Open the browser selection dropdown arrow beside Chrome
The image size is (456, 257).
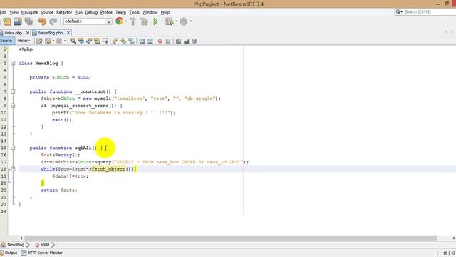coord(125,21)
